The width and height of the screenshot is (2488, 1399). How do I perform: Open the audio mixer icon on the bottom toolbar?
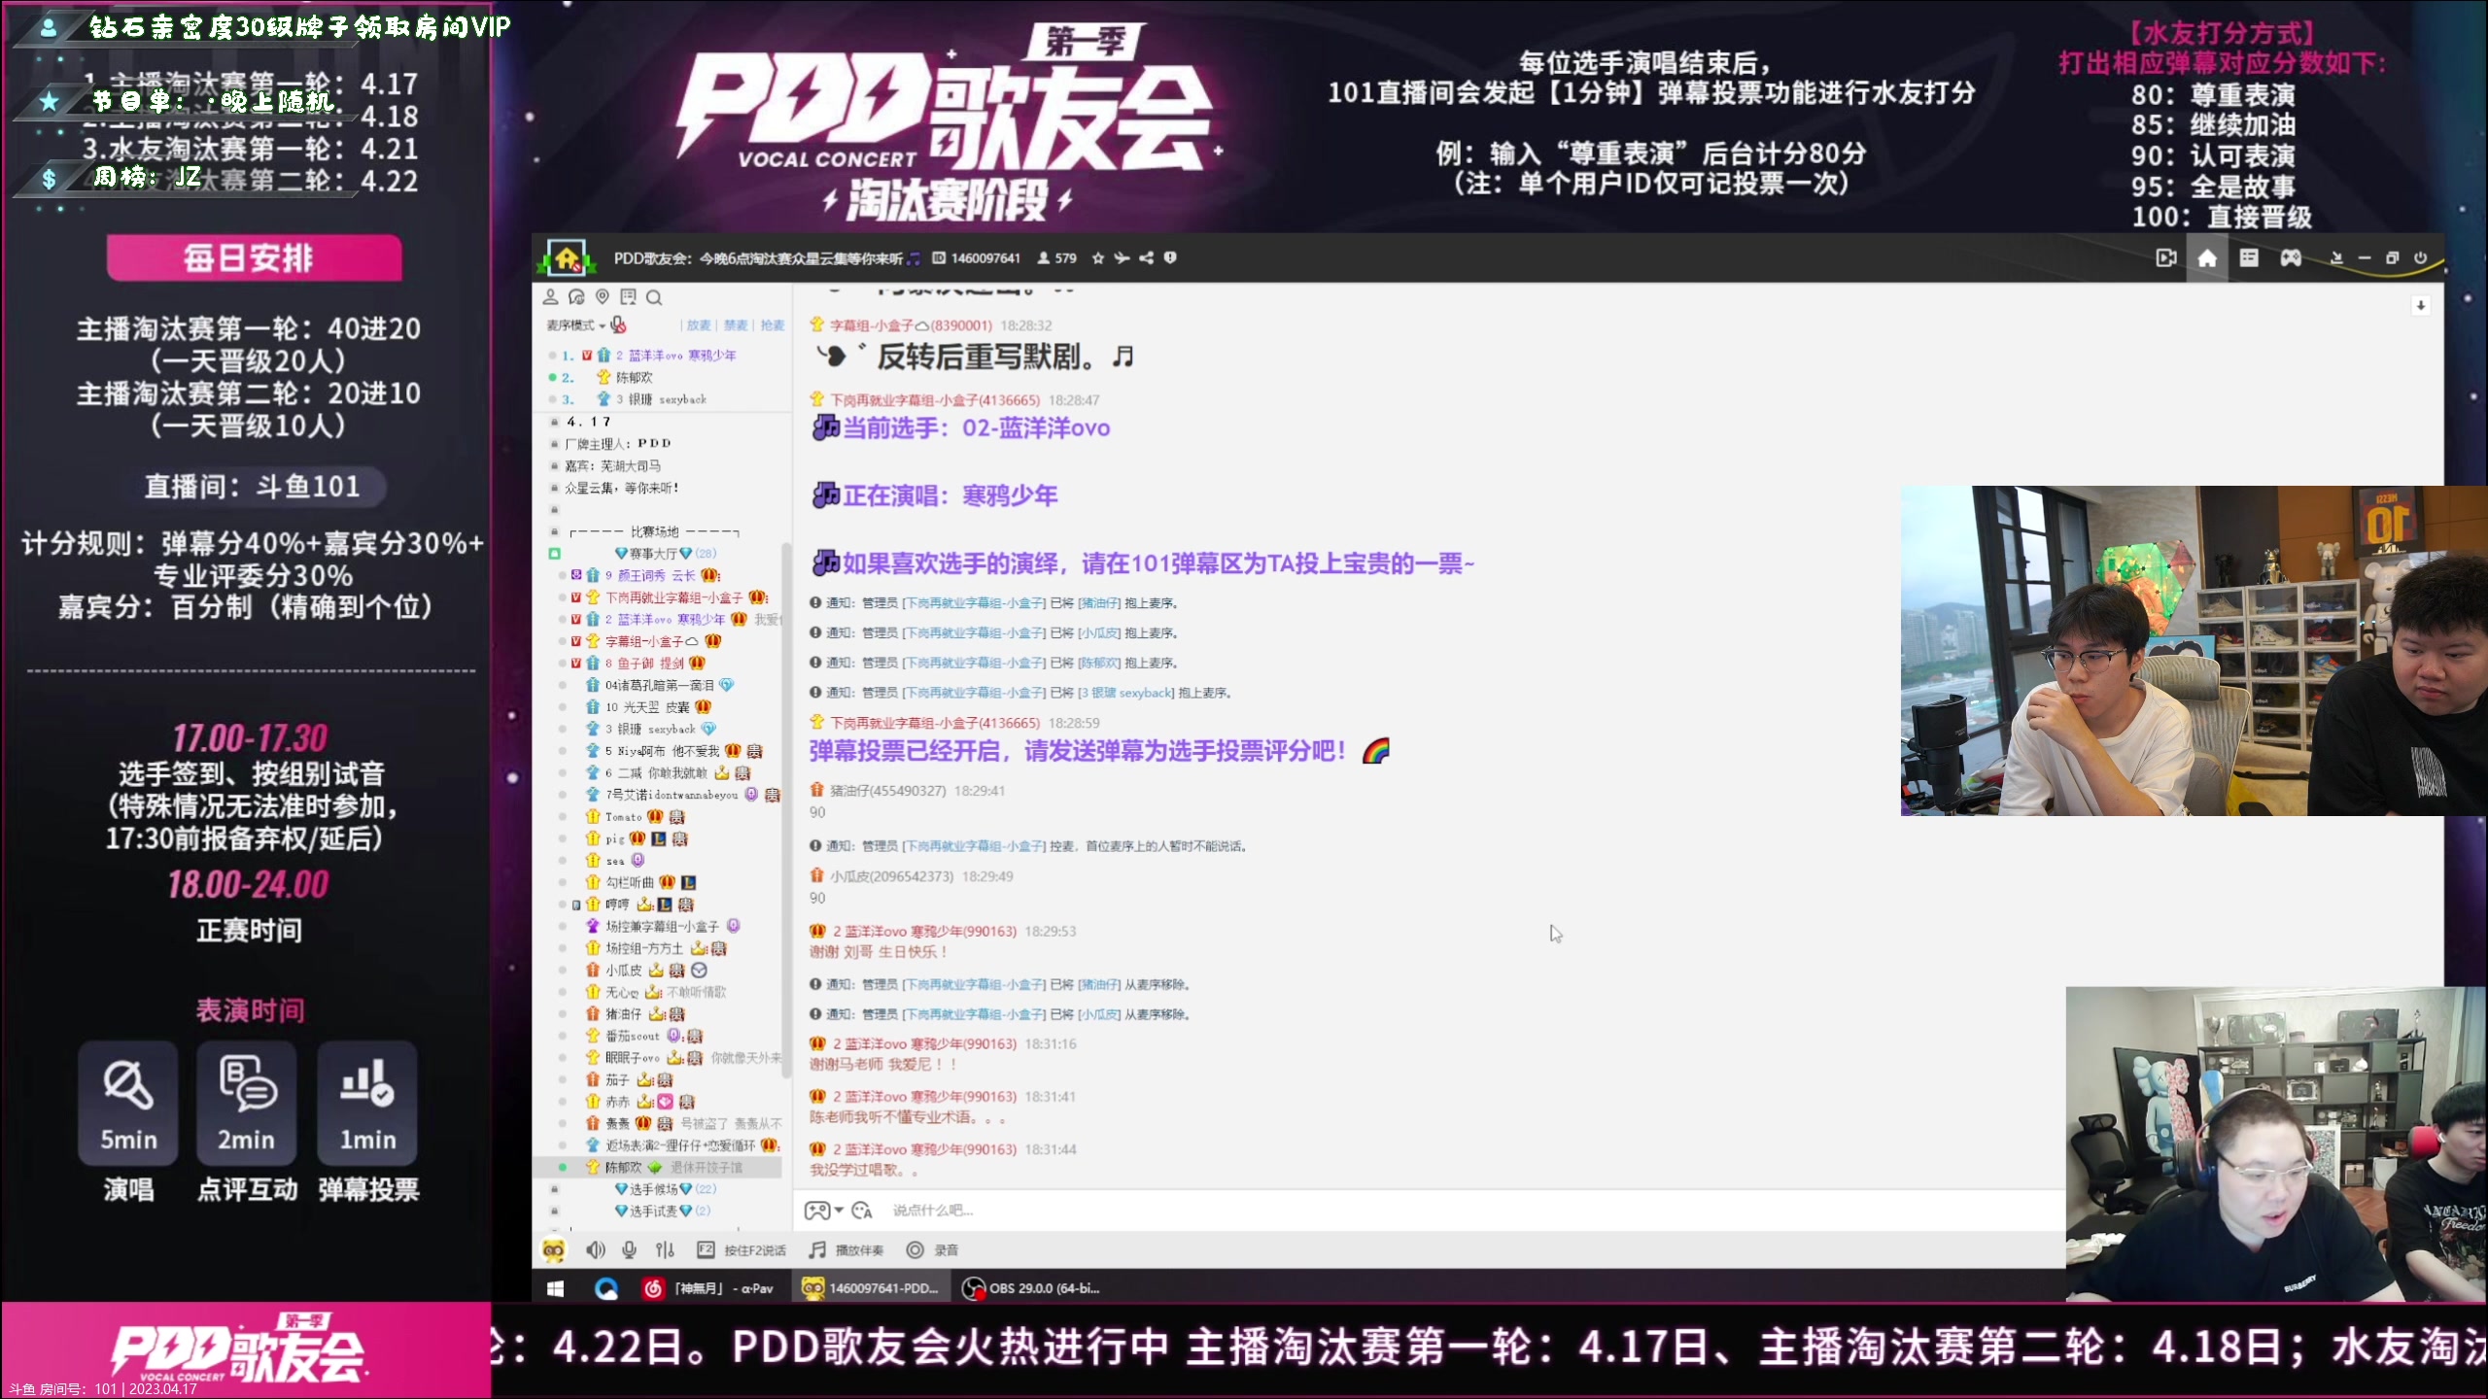(665, 1250)
